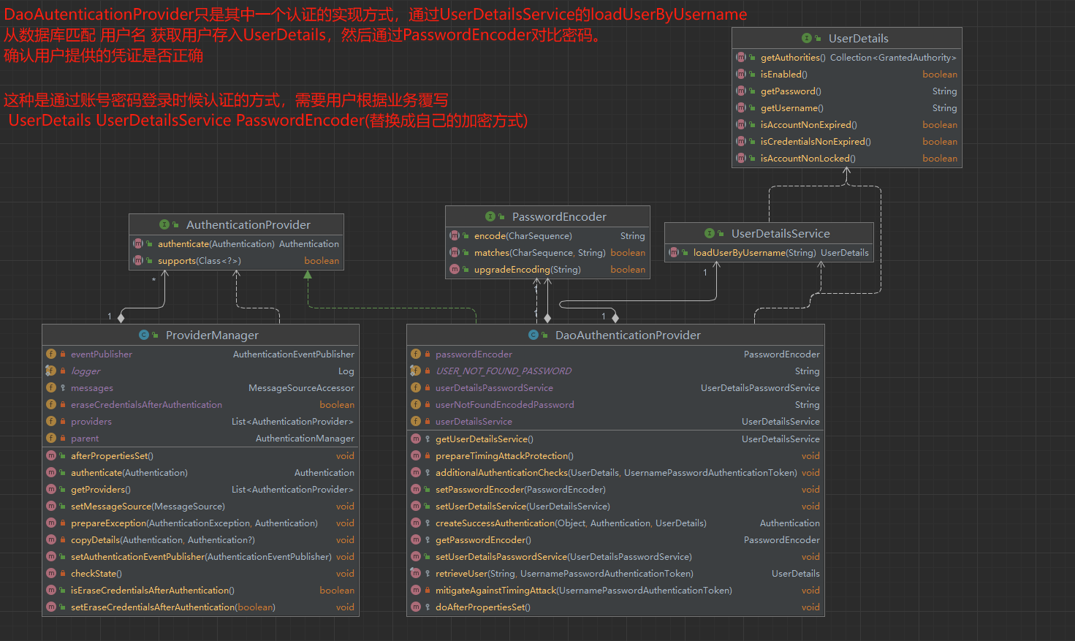Click field icon beside providers
This screenshot has width=1075, height=641.
51,421
